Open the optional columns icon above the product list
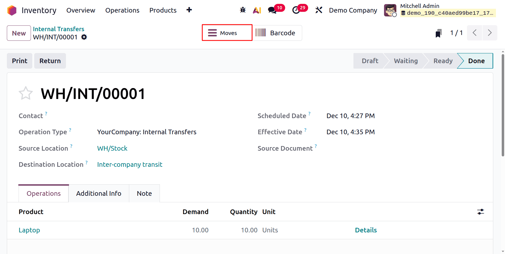This screenshot has width=505, height=254. point(481,212)
